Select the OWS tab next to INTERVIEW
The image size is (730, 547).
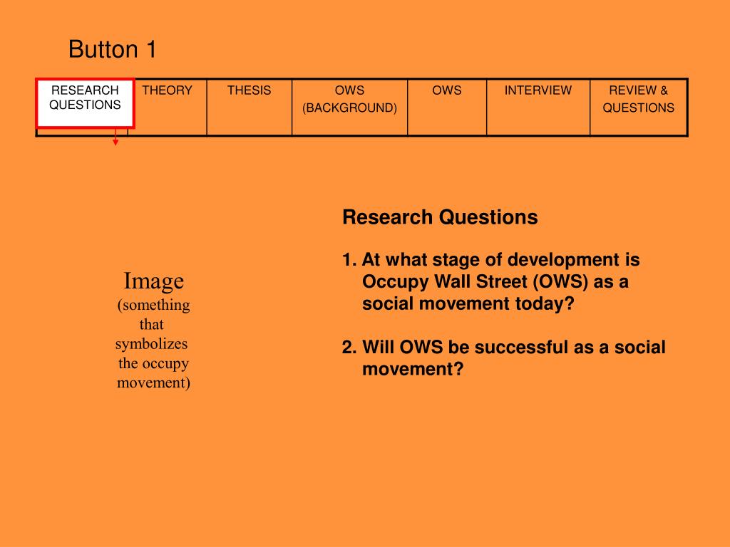click(x=447, y=108)
